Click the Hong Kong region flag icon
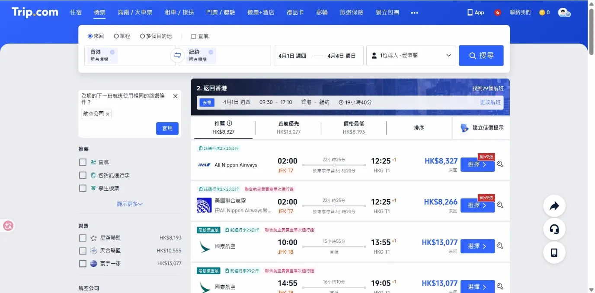This screenshot has height=293, width=595. click(x=498, y=13)
